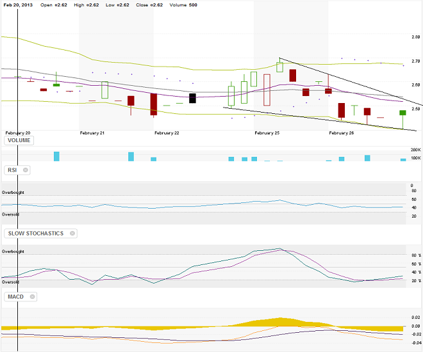Click the SLOW STOCHASTICS label
This screenshot has width=423, height=352.
pos(35,234)
